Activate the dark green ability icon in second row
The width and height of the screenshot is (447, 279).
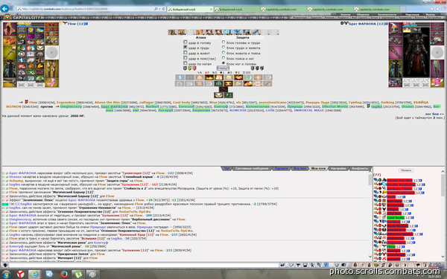coord(218,83)
